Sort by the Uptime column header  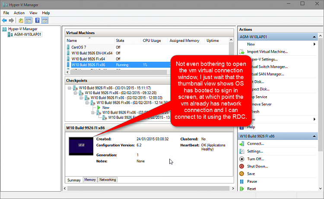pyautogui.click(x=216, y=41)
